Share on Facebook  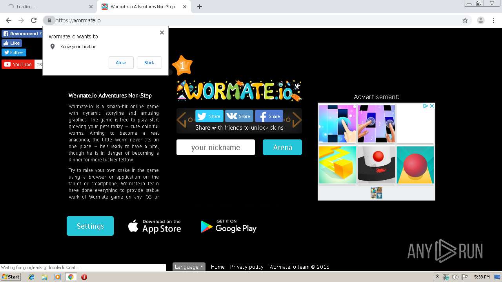click(269, 116)
